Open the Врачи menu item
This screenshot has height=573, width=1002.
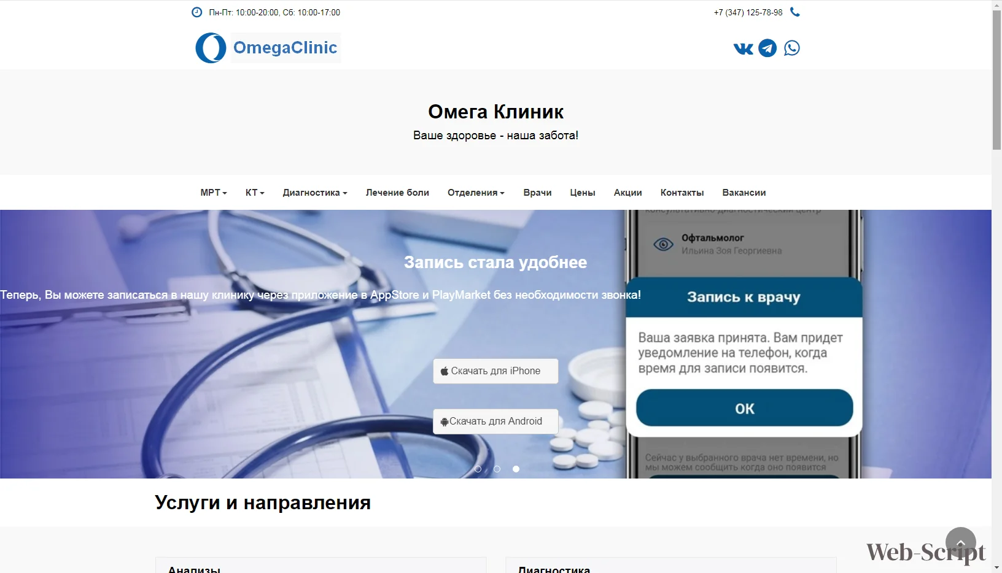click(x=537, y=193)
